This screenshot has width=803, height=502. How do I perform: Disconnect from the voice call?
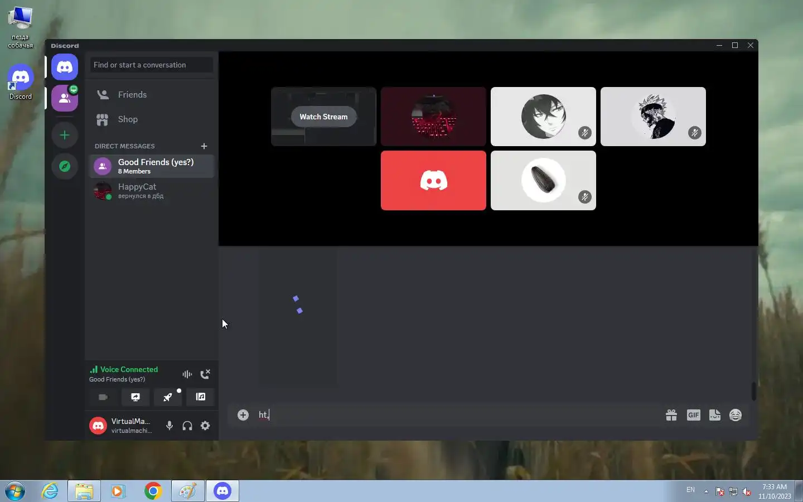(x=205, y=374)
